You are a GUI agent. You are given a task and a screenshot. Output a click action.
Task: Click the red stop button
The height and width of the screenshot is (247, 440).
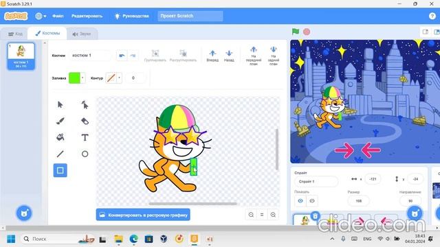coord(307,32)
